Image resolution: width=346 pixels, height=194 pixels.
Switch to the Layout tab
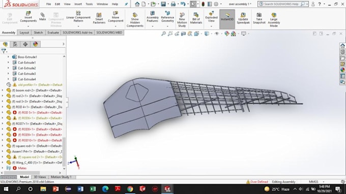tap(24, 33)
